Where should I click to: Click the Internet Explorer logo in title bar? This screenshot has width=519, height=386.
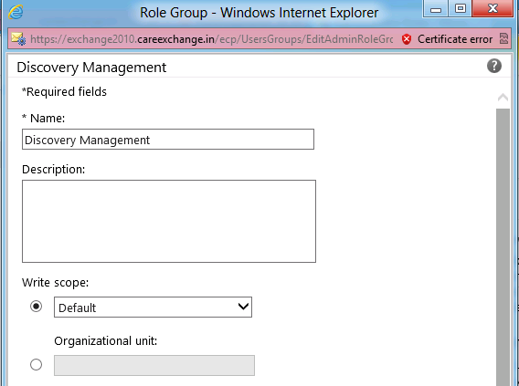(16, 12)
